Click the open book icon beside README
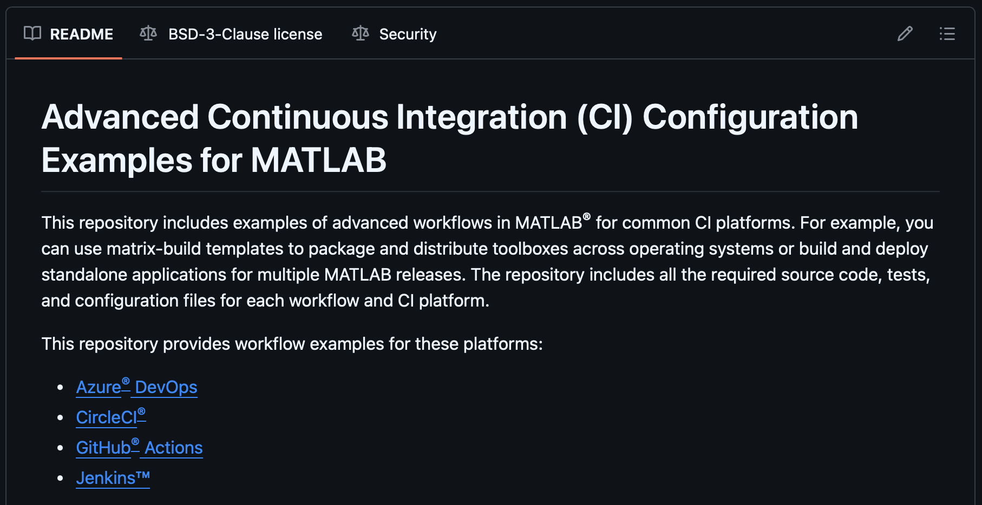Image resolution: width=982 pixels, height=505 pixels. (31, 34)
